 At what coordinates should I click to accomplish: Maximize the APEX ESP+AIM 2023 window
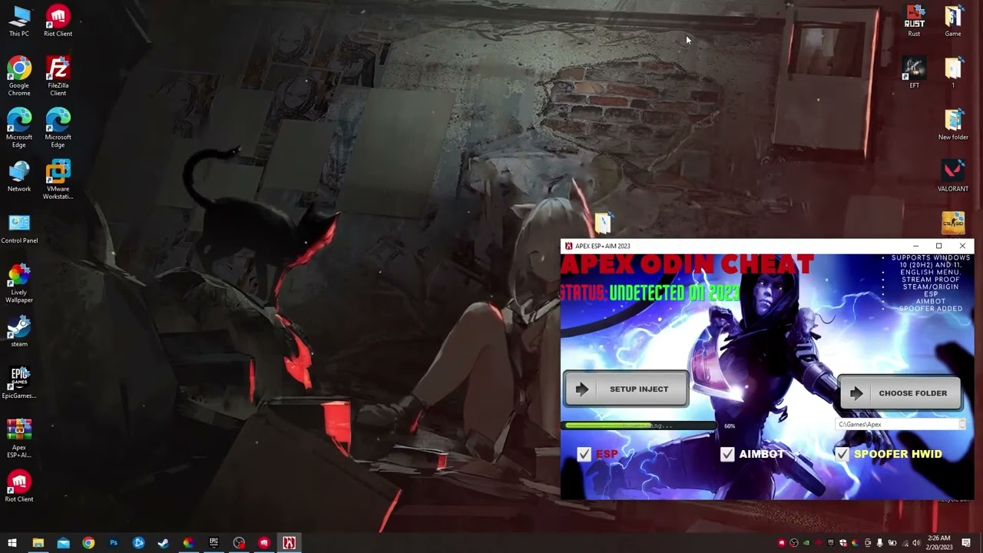938,246
